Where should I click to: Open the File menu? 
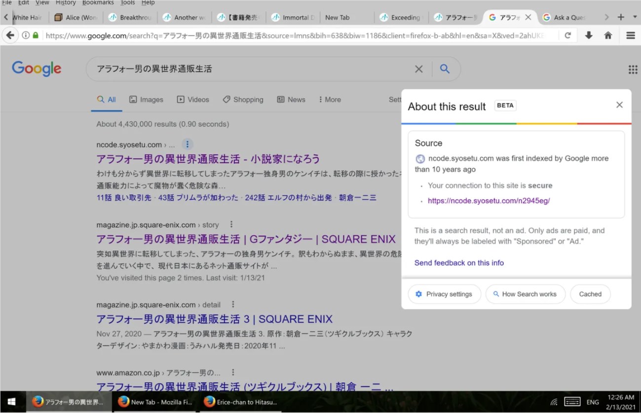pos(7,2)
